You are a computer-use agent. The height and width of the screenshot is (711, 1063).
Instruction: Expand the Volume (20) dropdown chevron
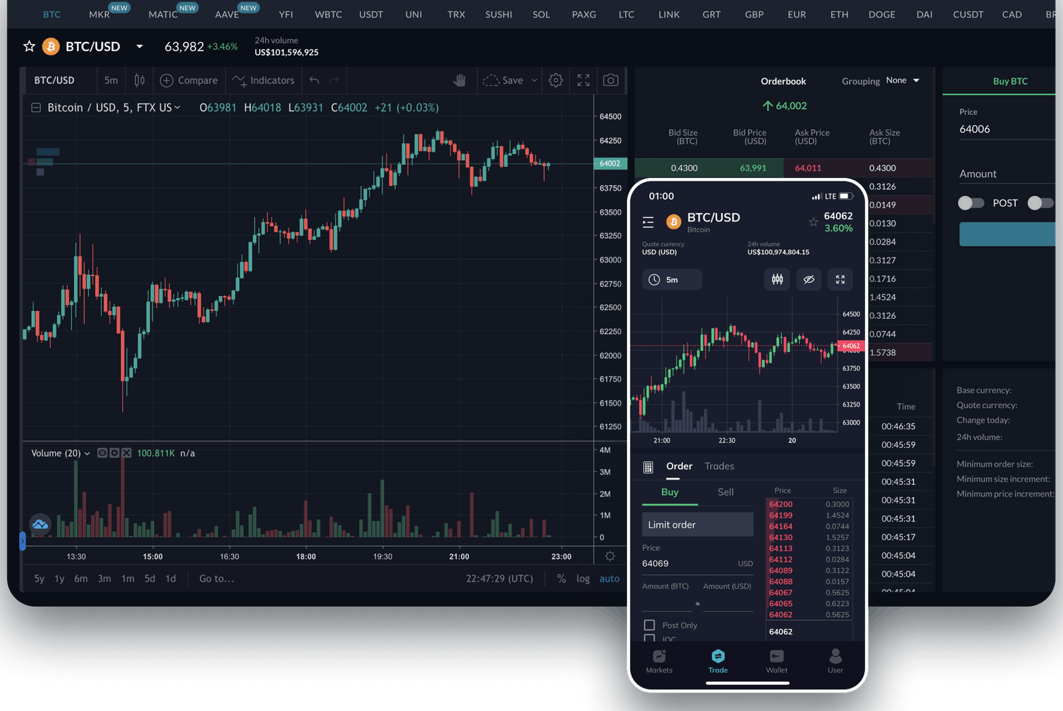[87, 453]
